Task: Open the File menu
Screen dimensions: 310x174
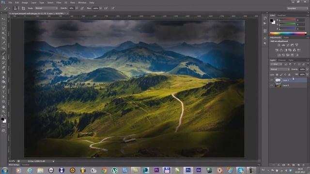Action: click(x=10, y=2)
